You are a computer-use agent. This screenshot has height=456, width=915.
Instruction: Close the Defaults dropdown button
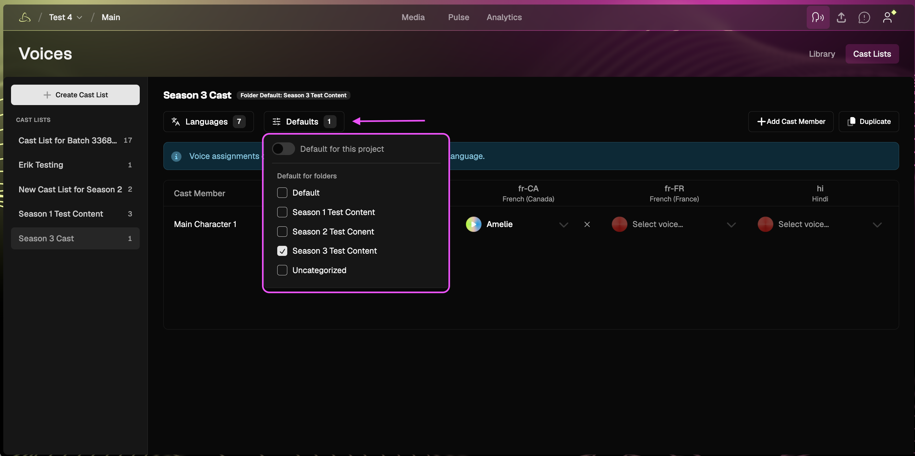click(x=304, y=122)
